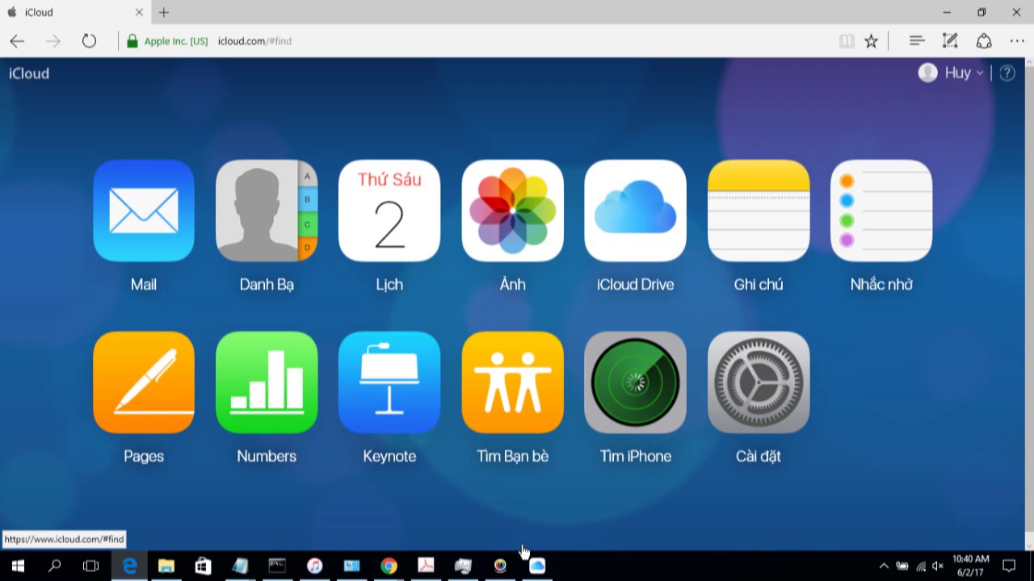Launch the Numbers app
The width and height of the screenshot is (1034, 581).
click(x=267, y=382)
